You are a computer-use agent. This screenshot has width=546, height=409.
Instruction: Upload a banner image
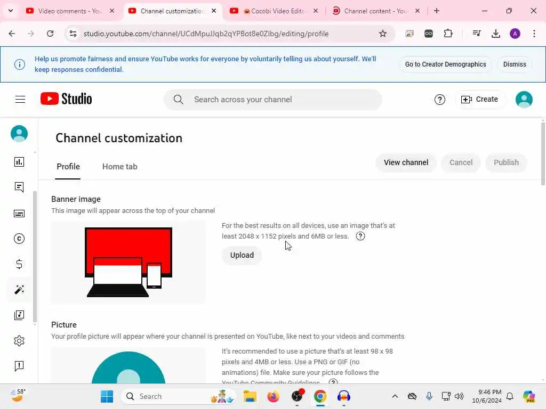pos(242,255)
